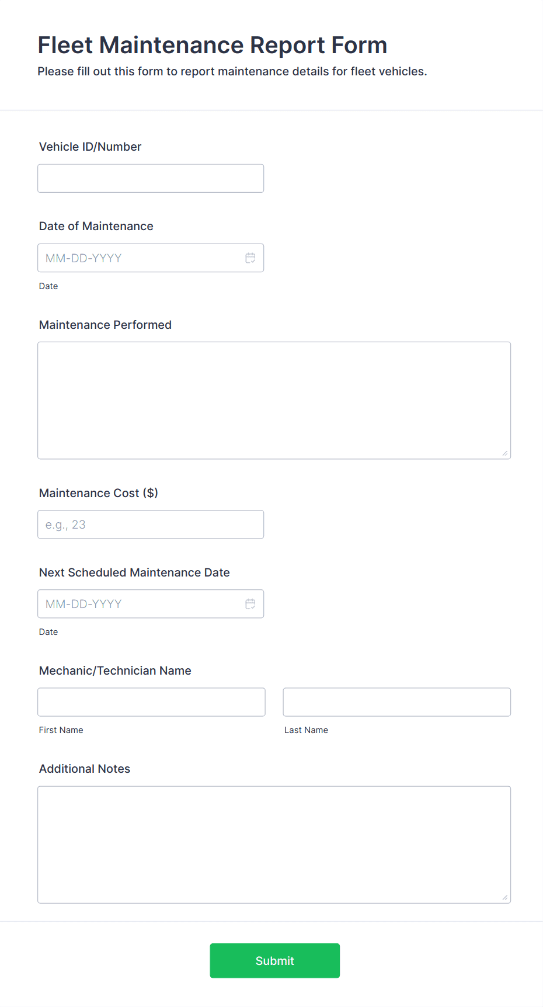Viewport: 543px width, 1007px height.
Task: Open the Next Scheduled Maintenance calendar picker
Action: [250, 603]
